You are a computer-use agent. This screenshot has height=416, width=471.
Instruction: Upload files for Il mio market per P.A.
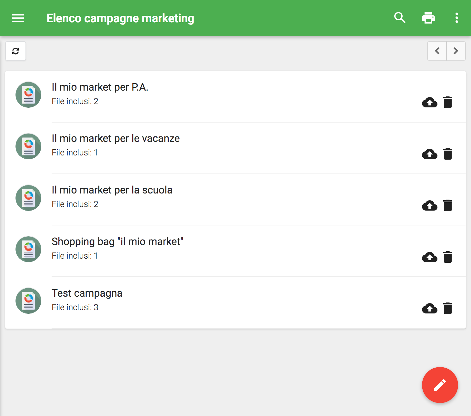(429, 102)
